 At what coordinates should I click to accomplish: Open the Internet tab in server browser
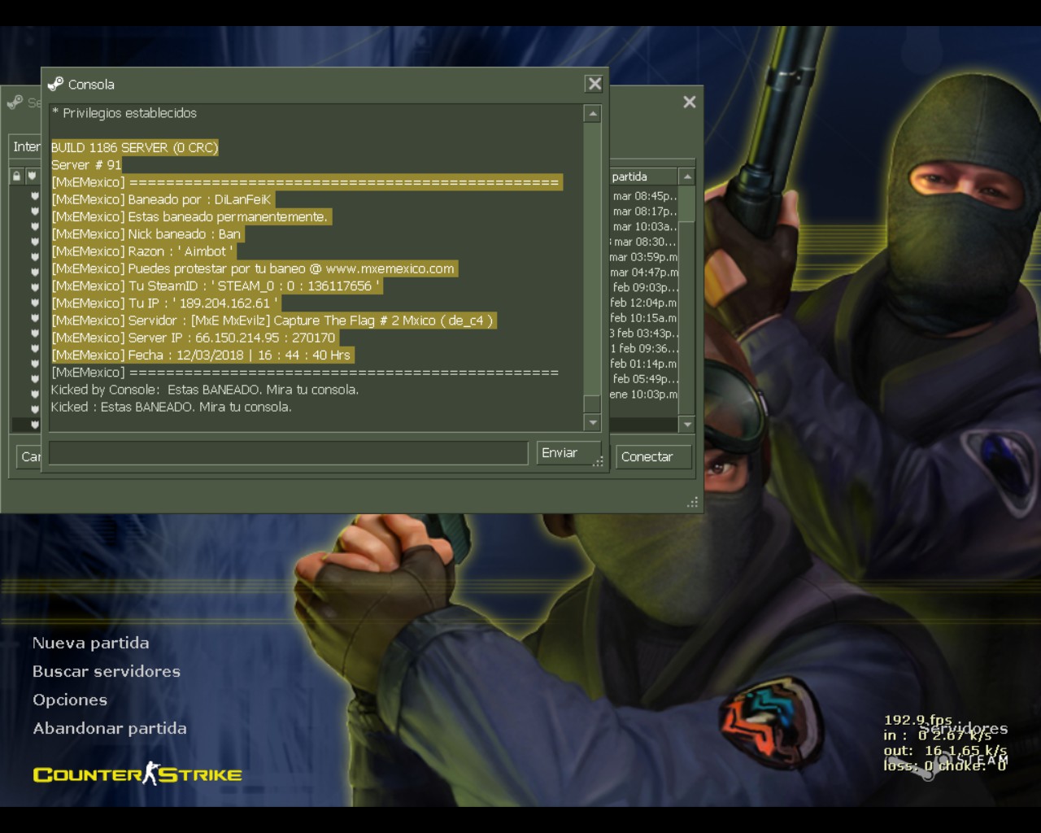coord(25,146)
